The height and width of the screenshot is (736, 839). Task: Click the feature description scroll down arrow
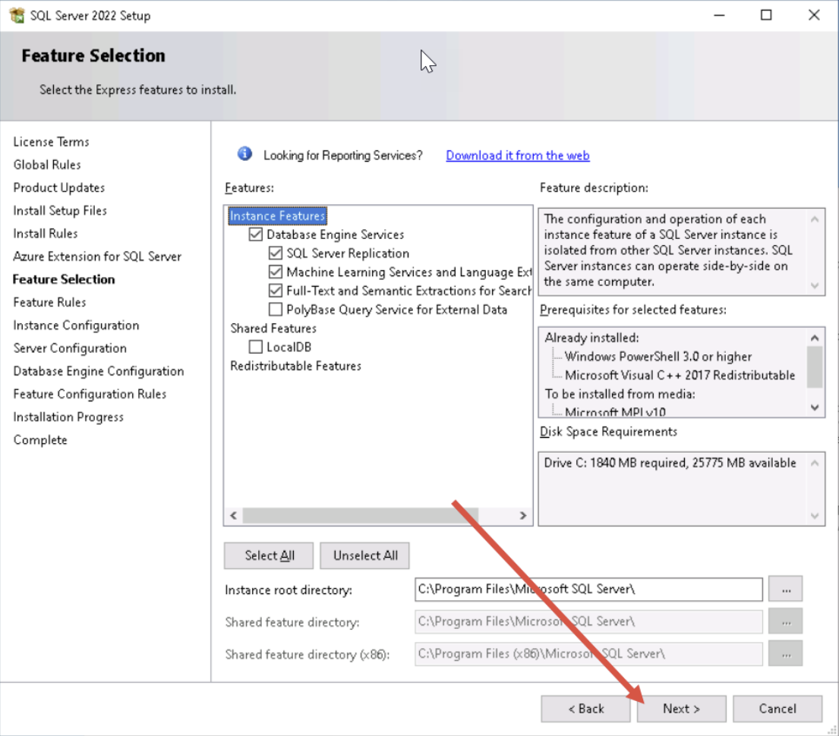click(x=815, y=285)
